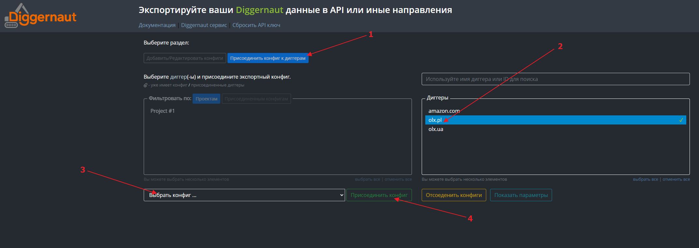Select olx.ua digger

pyautogui.click(x=556, y=129)
